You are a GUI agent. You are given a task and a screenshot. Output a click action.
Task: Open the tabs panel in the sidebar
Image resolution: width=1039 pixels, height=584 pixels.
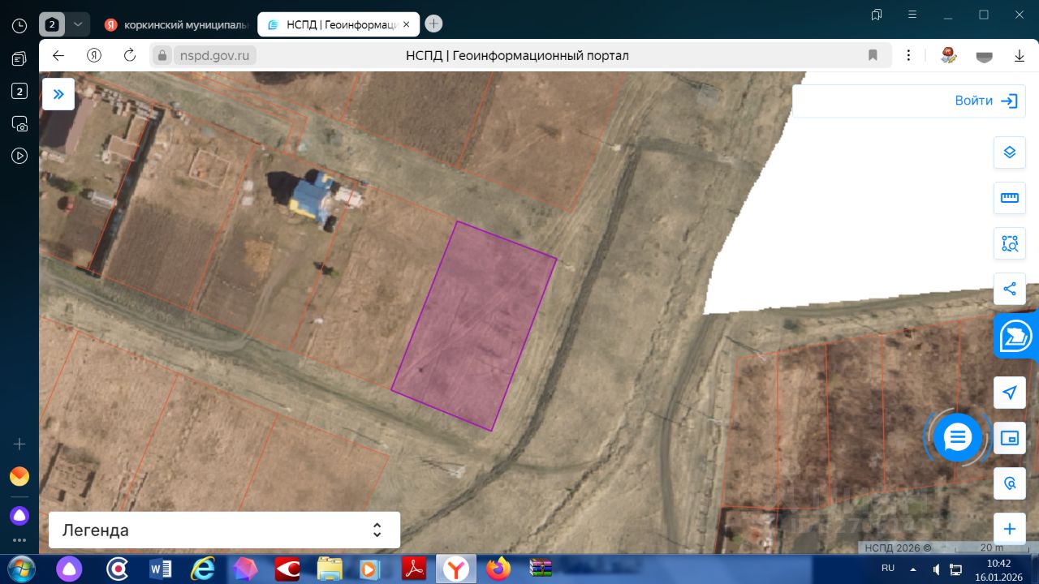coord(19,58)
